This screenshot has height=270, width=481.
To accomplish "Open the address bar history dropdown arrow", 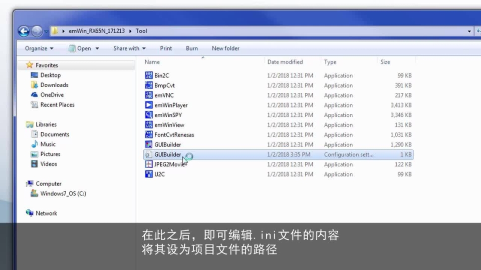I will pyautogui.click(x=469, y=31).
